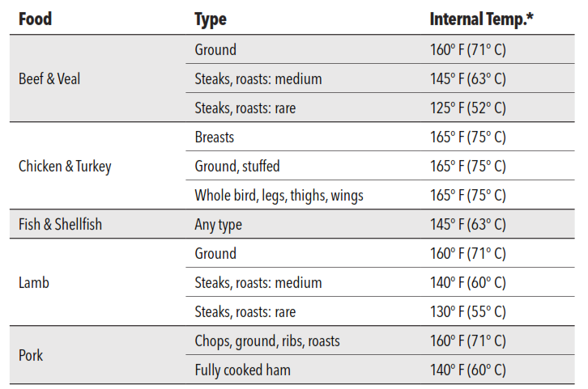
Task: Select the Lamb food cell
Action: pyautogui.click(x=34, y=283)
